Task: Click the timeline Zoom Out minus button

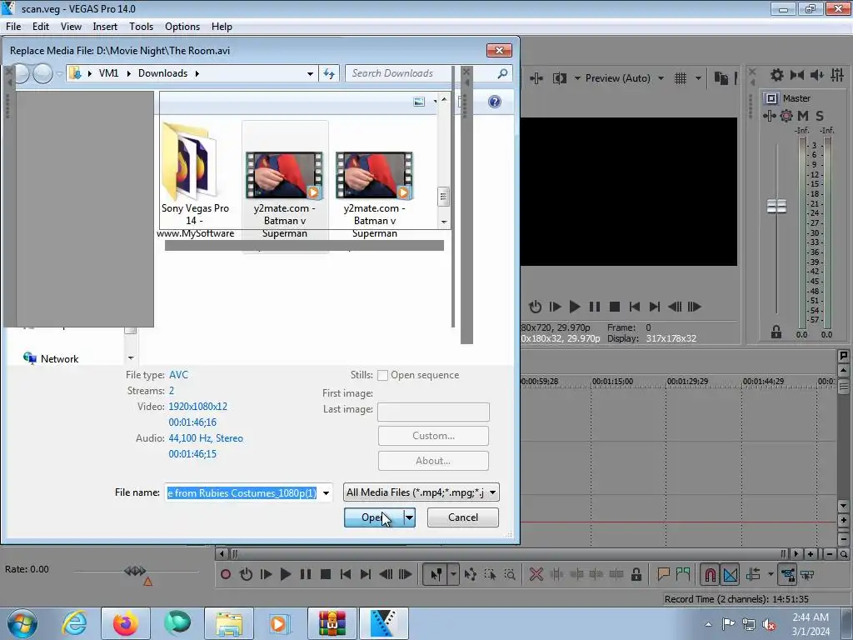Action: click(x=829, y=554)
